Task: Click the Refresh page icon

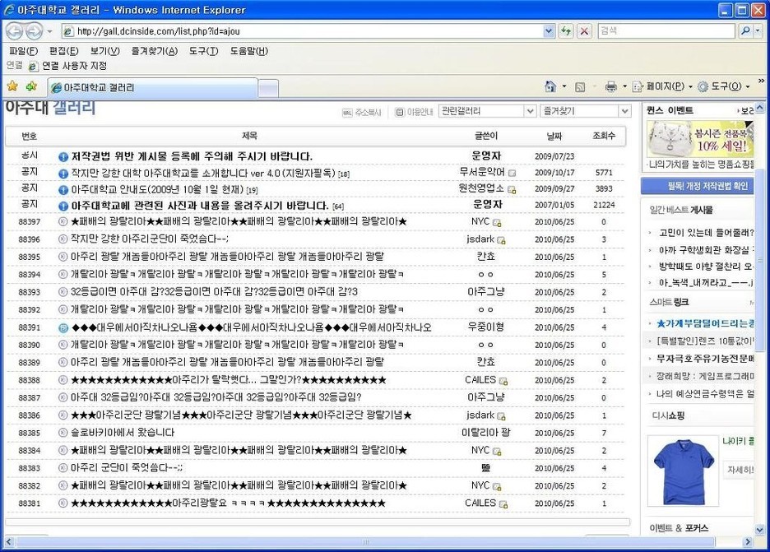Action: (x=566, y=31)
